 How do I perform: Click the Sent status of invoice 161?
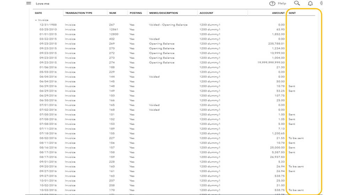tap(292, 171)
